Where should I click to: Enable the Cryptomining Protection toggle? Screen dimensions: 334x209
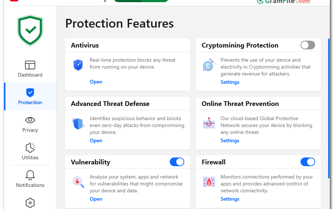307,45
